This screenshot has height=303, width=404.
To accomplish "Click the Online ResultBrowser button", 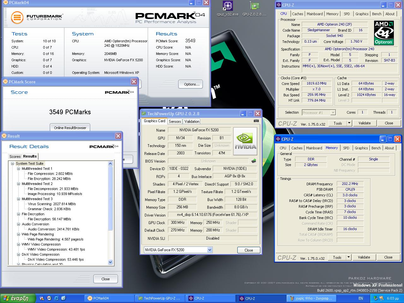I will pyautogui.click(x=70, y=128).
